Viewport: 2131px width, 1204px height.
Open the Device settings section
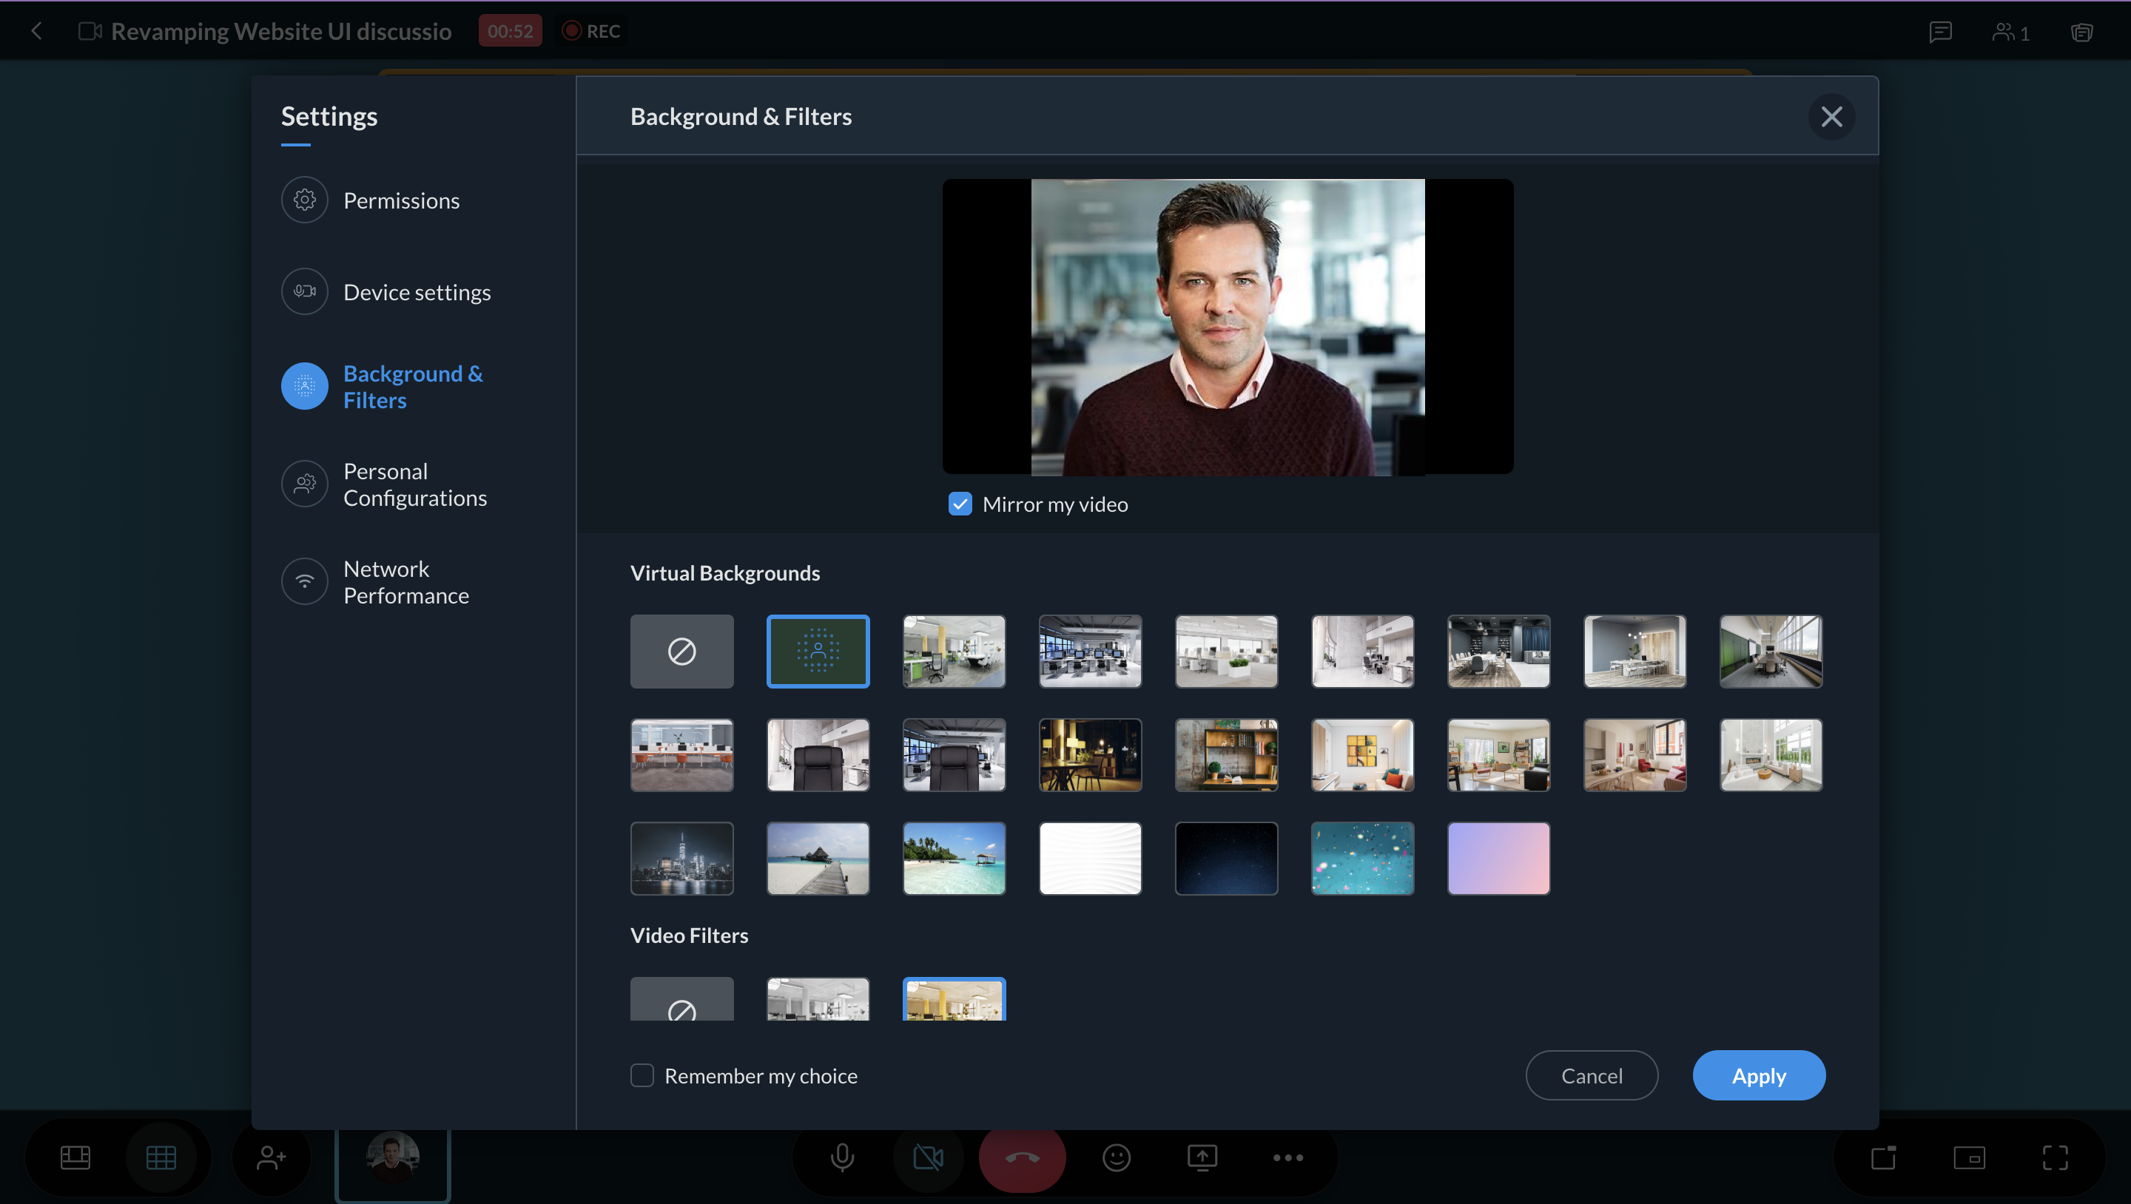click(x=416, y=292)
